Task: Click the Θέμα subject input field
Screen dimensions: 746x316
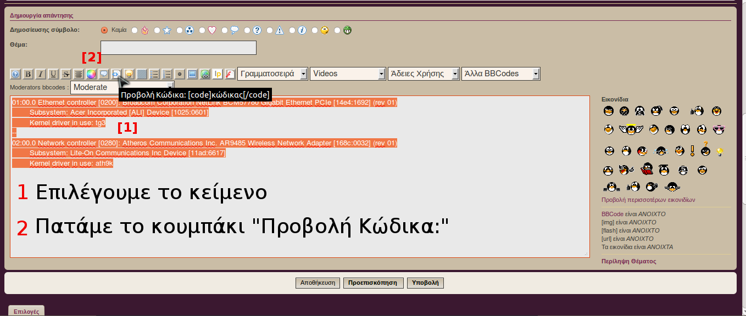Action: coord(179,48)
